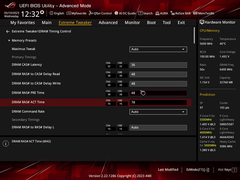Click RAS# to CAS# Delay Write field

coord(158,84)
